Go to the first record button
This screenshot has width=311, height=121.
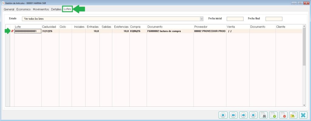pos(223,115)
